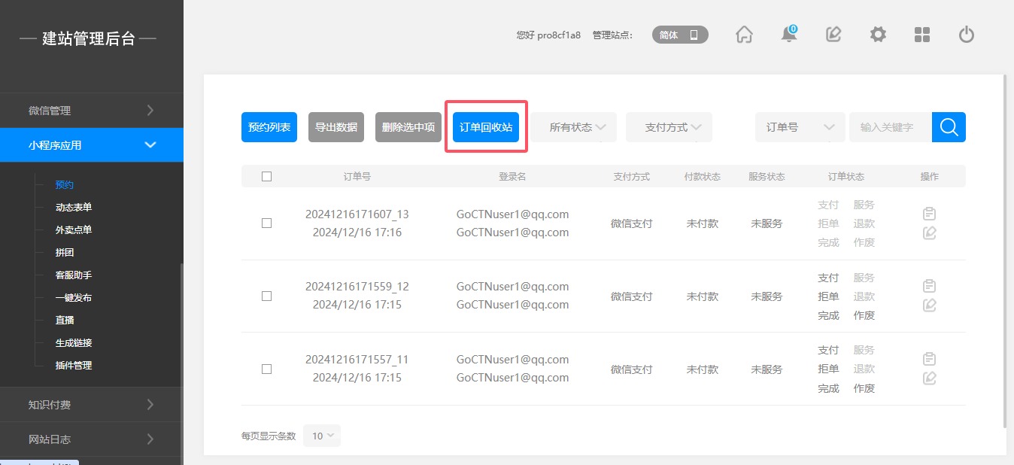Open the notifications bell
1014x465 pixels.
pos(789,35)
